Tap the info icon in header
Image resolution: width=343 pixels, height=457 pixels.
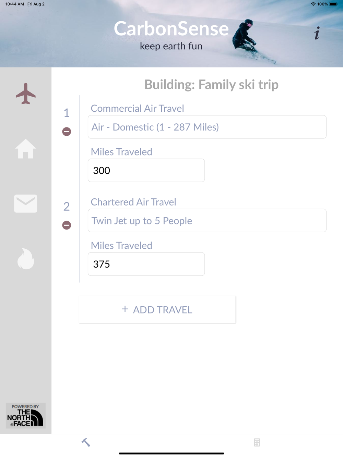pos(317,33)
